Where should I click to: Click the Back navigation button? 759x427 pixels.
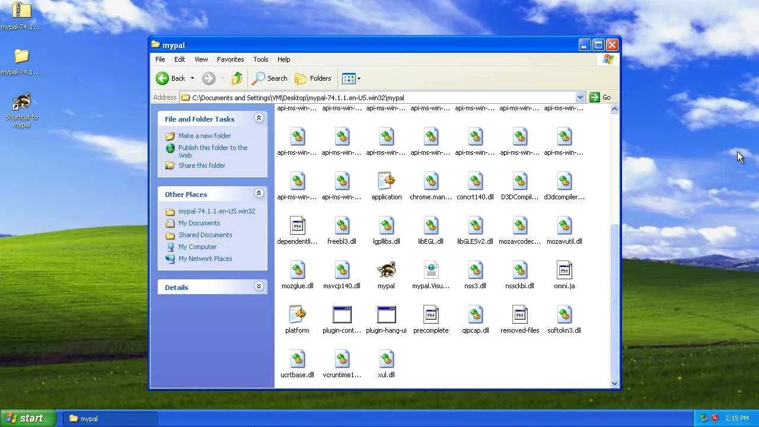pos(171,78)
